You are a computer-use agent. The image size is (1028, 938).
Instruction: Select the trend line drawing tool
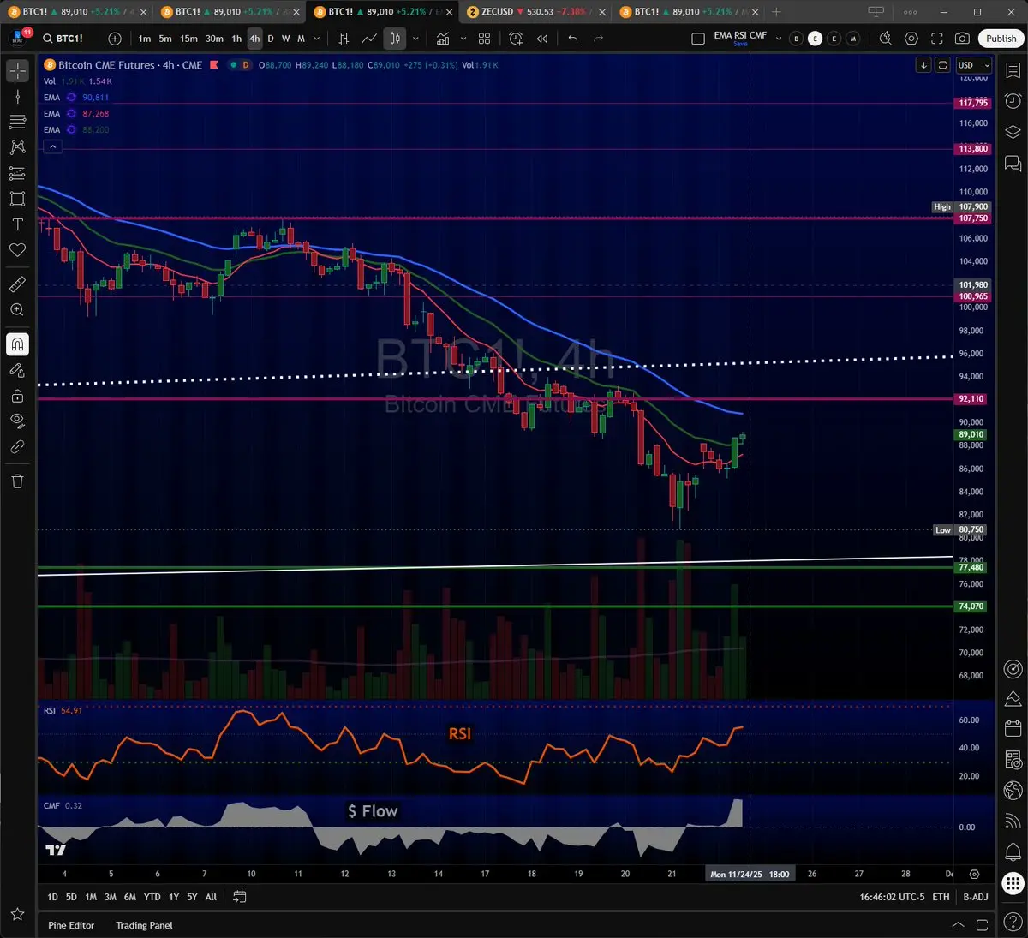coord(17,96)
